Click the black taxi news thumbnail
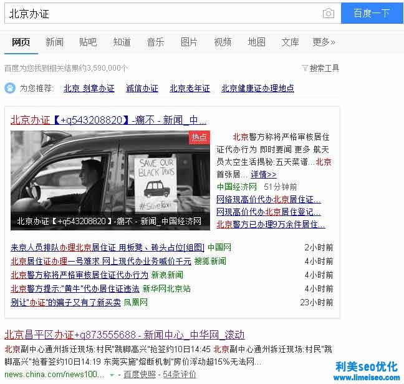The height and width of the screenshot is (384, 404). click(x=110, y=180)
